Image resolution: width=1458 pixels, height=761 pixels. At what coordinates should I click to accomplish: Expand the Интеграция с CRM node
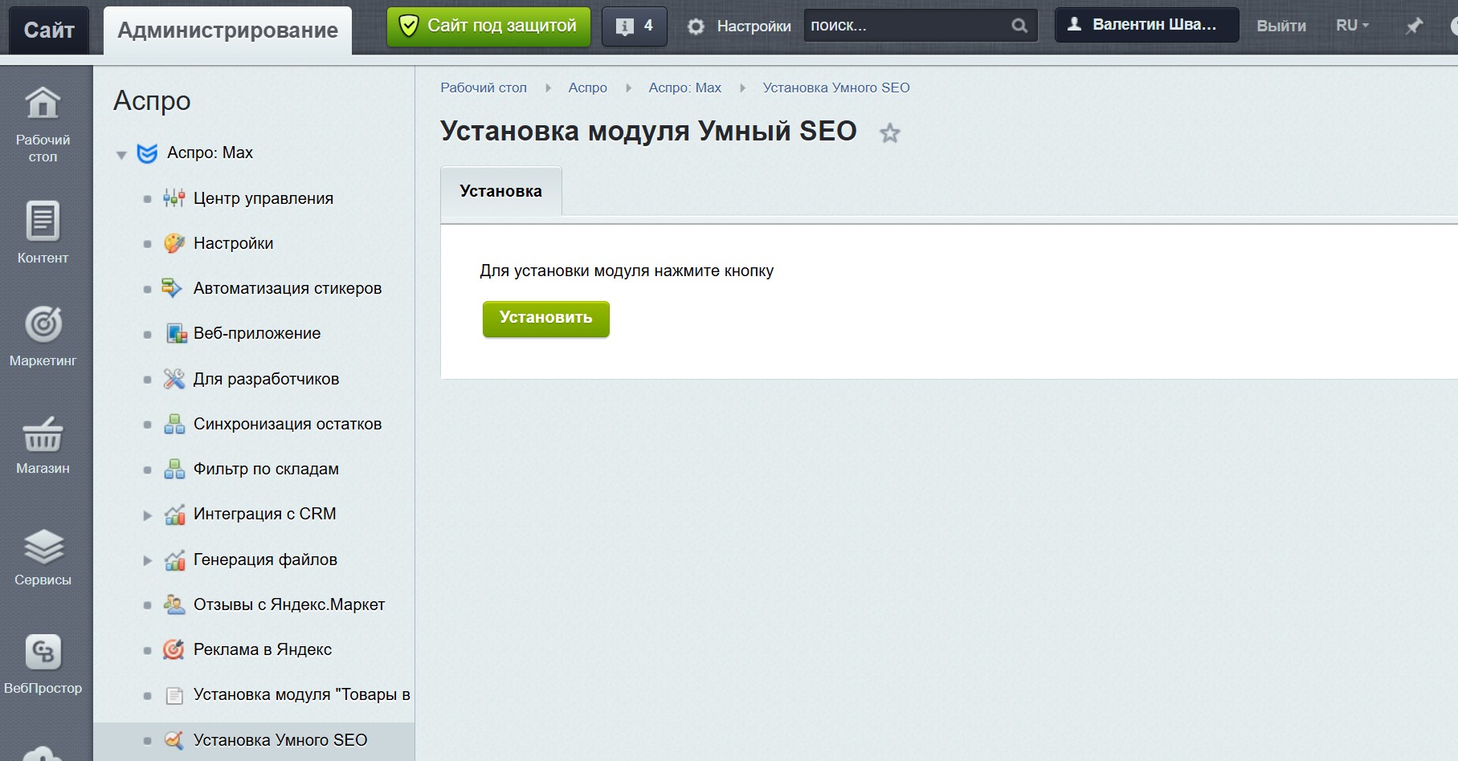pyautogui.click(x=147, y=515)
